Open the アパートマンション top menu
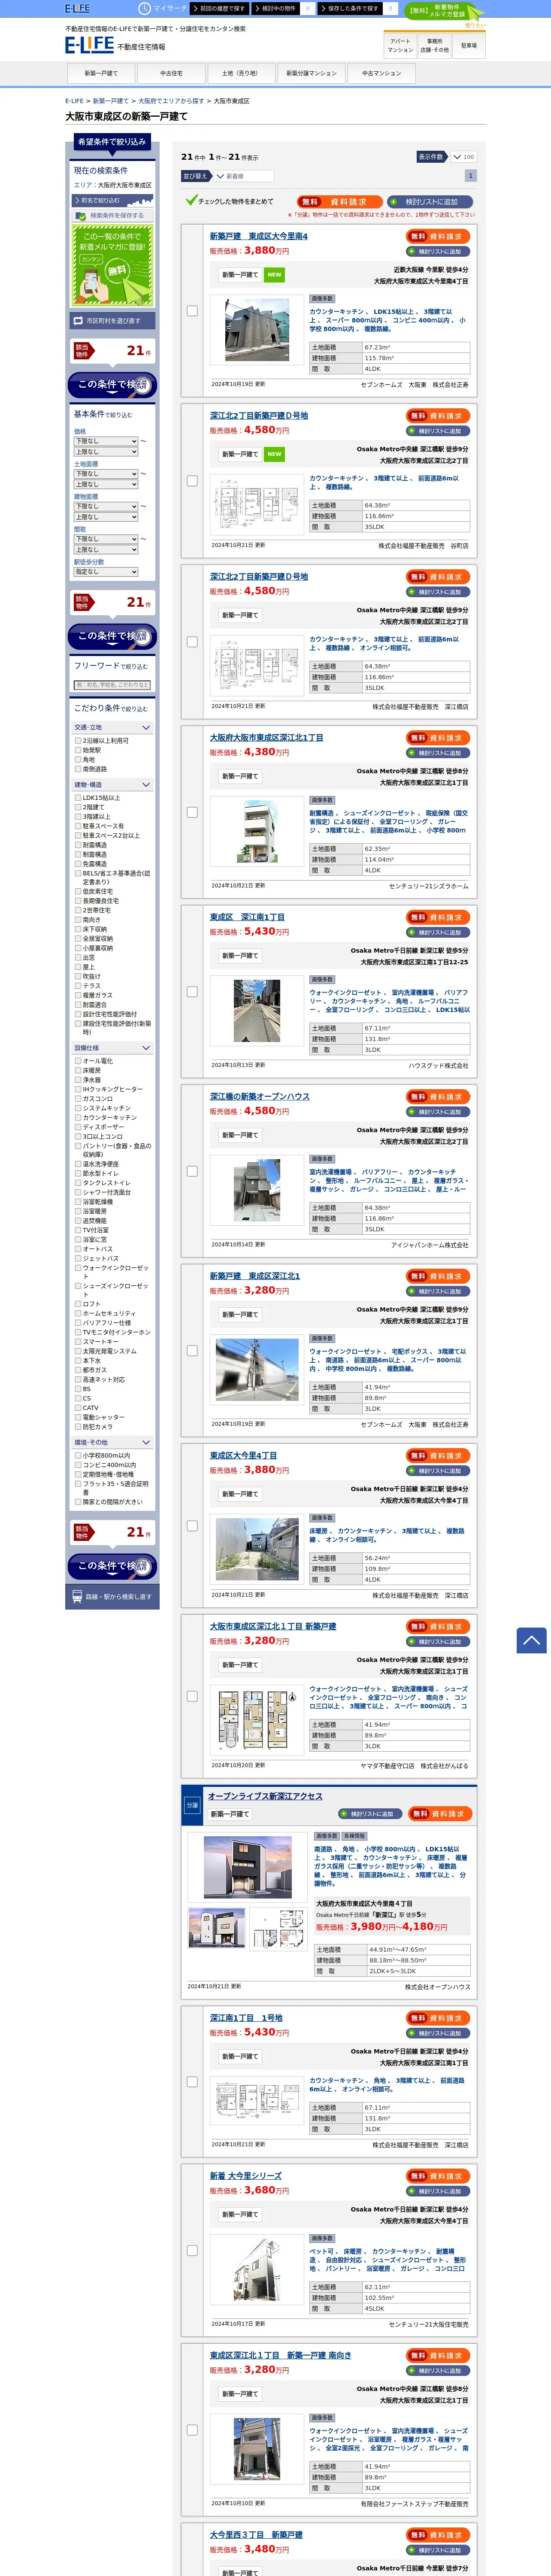 click(400, 46)
